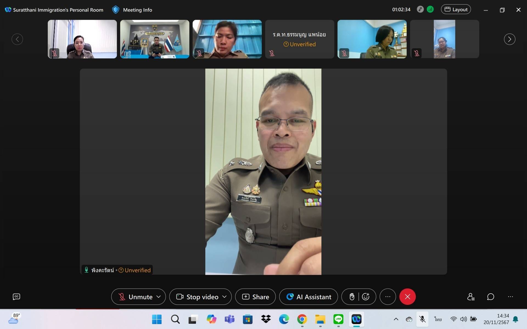Image resolution: width=527 pixels, height=329 pixels.
Task: Open panel options ellipsis at bottom right
Action: pyautogui.click(x=510, y=297)
